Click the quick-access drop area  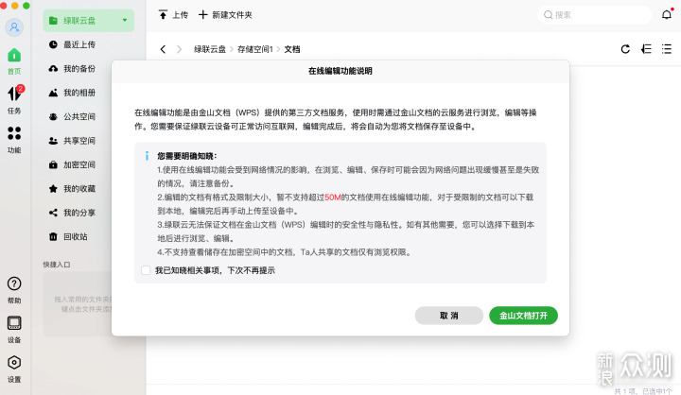(x=78, y=304)
